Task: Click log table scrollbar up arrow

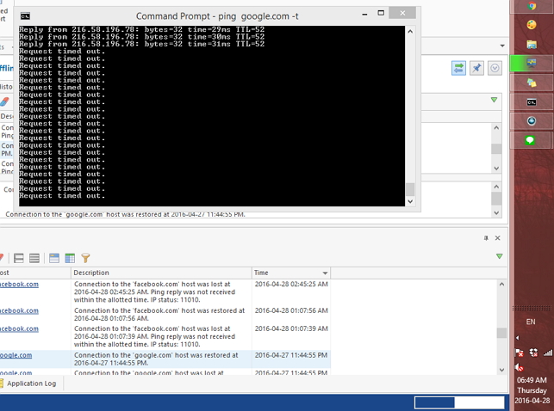Action: (x=501, y=284)
